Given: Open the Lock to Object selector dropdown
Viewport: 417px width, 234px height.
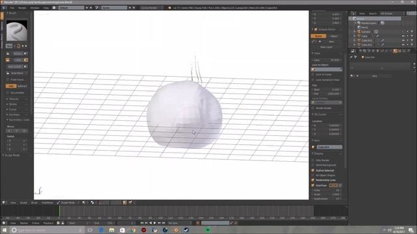Looking at the screenshot, I should (x=326, y=70).
